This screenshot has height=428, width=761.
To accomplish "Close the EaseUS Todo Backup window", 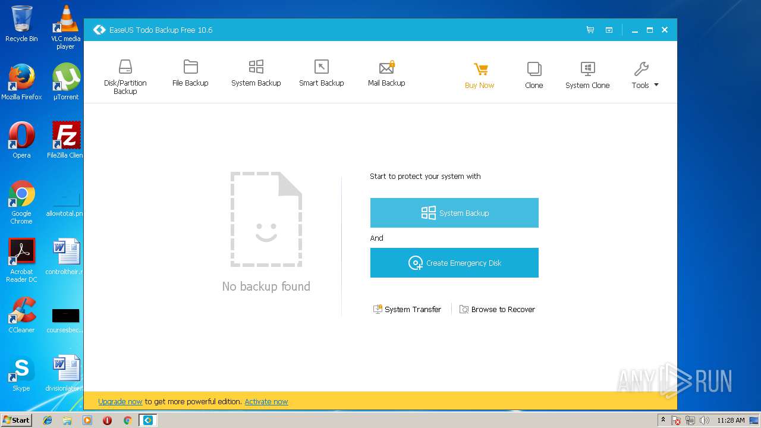I will [x=665, y=30].
